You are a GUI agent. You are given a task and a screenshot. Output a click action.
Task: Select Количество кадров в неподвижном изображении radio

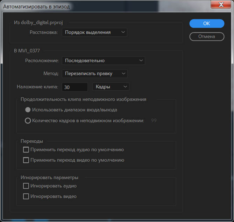pyautogui.click(x=28, y=121)
